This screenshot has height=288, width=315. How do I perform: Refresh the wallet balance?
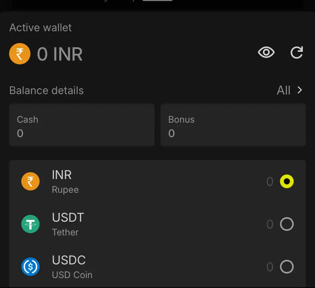[297, 53]
